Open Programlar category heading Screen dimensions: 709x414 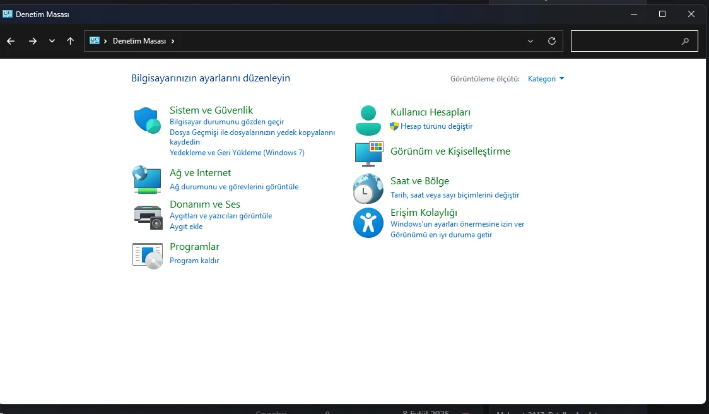click(x=194, y=247)
